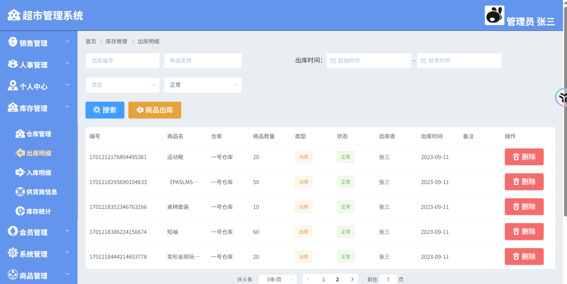Screen dimensions: 567x284
Task: Click the administrator avatar image
Action: pyautogui.click(x=494, y=15)
